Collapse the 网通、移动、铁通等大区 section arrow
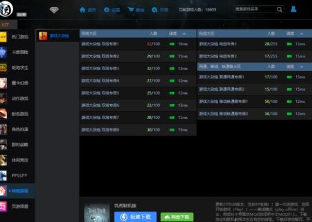Screen dimensions: 312x222 tap(302, 67)
